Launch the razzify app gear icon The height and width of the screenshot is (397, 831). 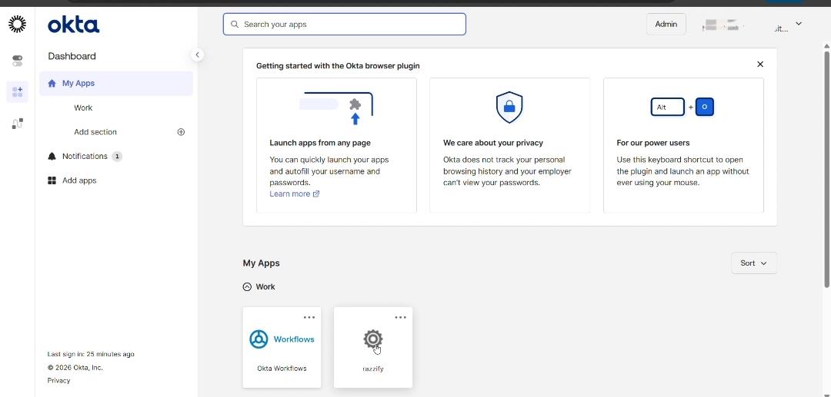(373, 339)
